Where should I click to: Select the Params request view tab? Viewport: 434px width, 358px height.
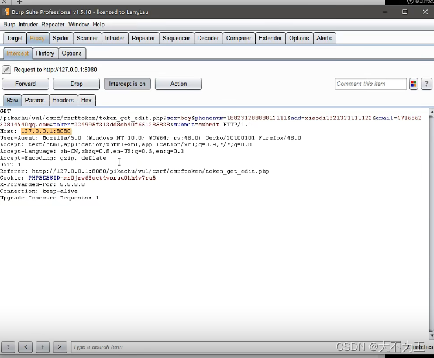tap(35, 100)
